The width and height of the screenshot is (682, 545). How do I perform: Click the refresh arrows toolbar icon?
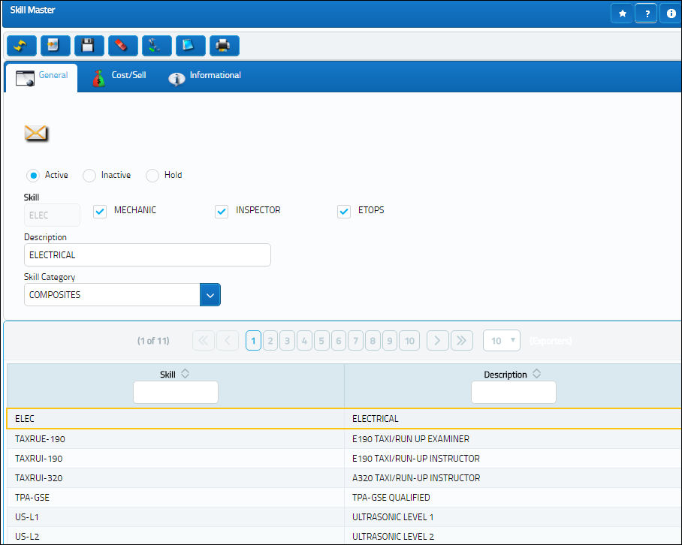22,46
